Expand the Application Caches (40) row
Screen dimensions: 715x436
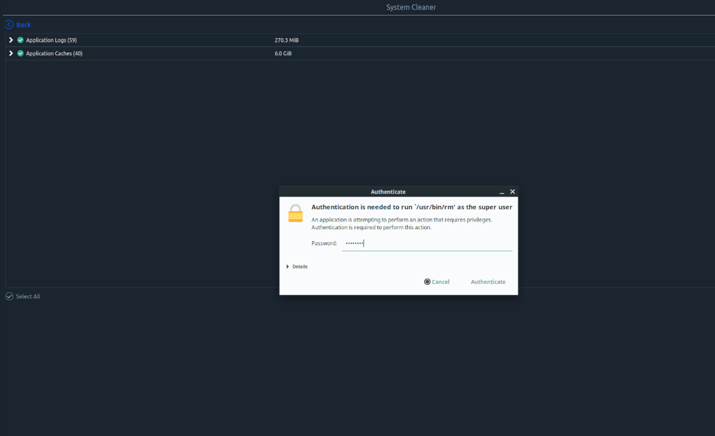pos(11,53)
